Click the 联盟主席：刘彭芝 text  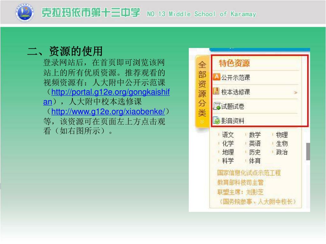(240, 192)
